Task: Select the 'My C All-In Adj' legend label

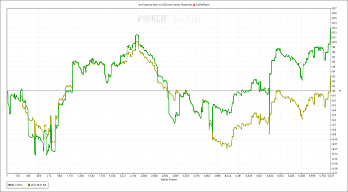Action: tap(38, 185)
